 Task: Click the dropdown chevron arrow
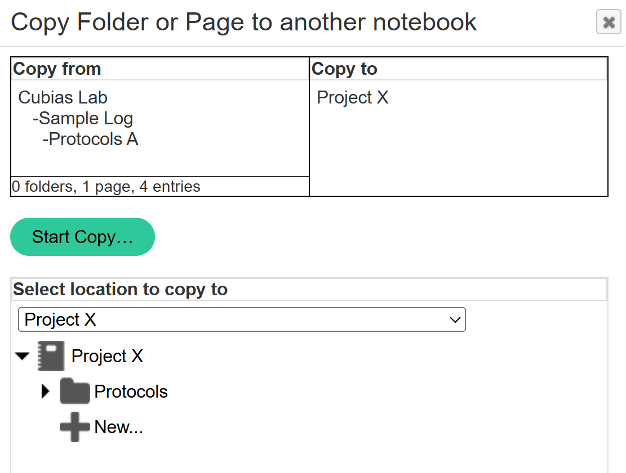tap(455, 320)
